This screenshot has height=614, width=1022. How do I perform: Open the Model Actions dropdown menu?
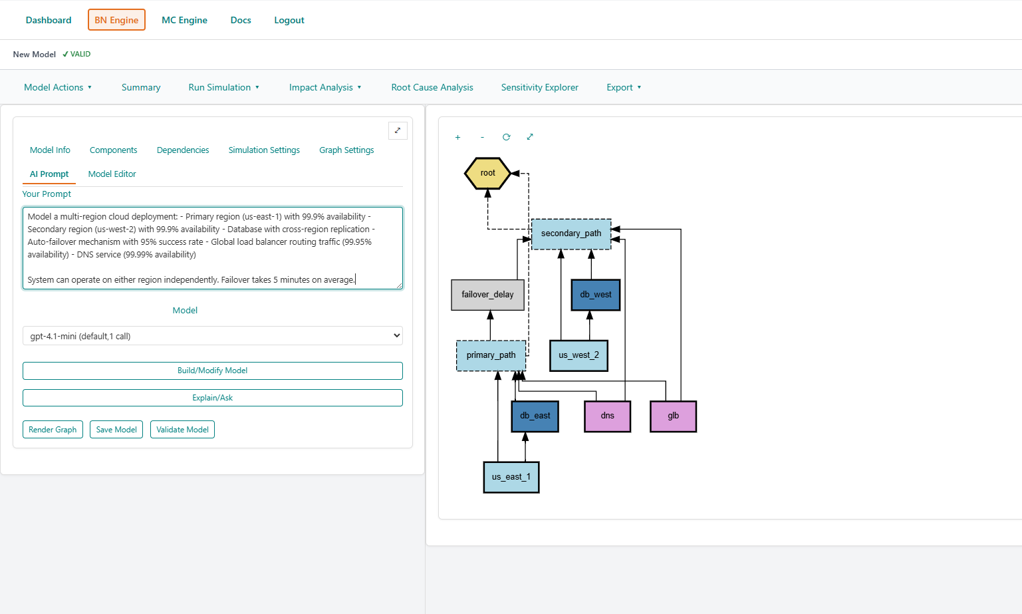point(58,87)
